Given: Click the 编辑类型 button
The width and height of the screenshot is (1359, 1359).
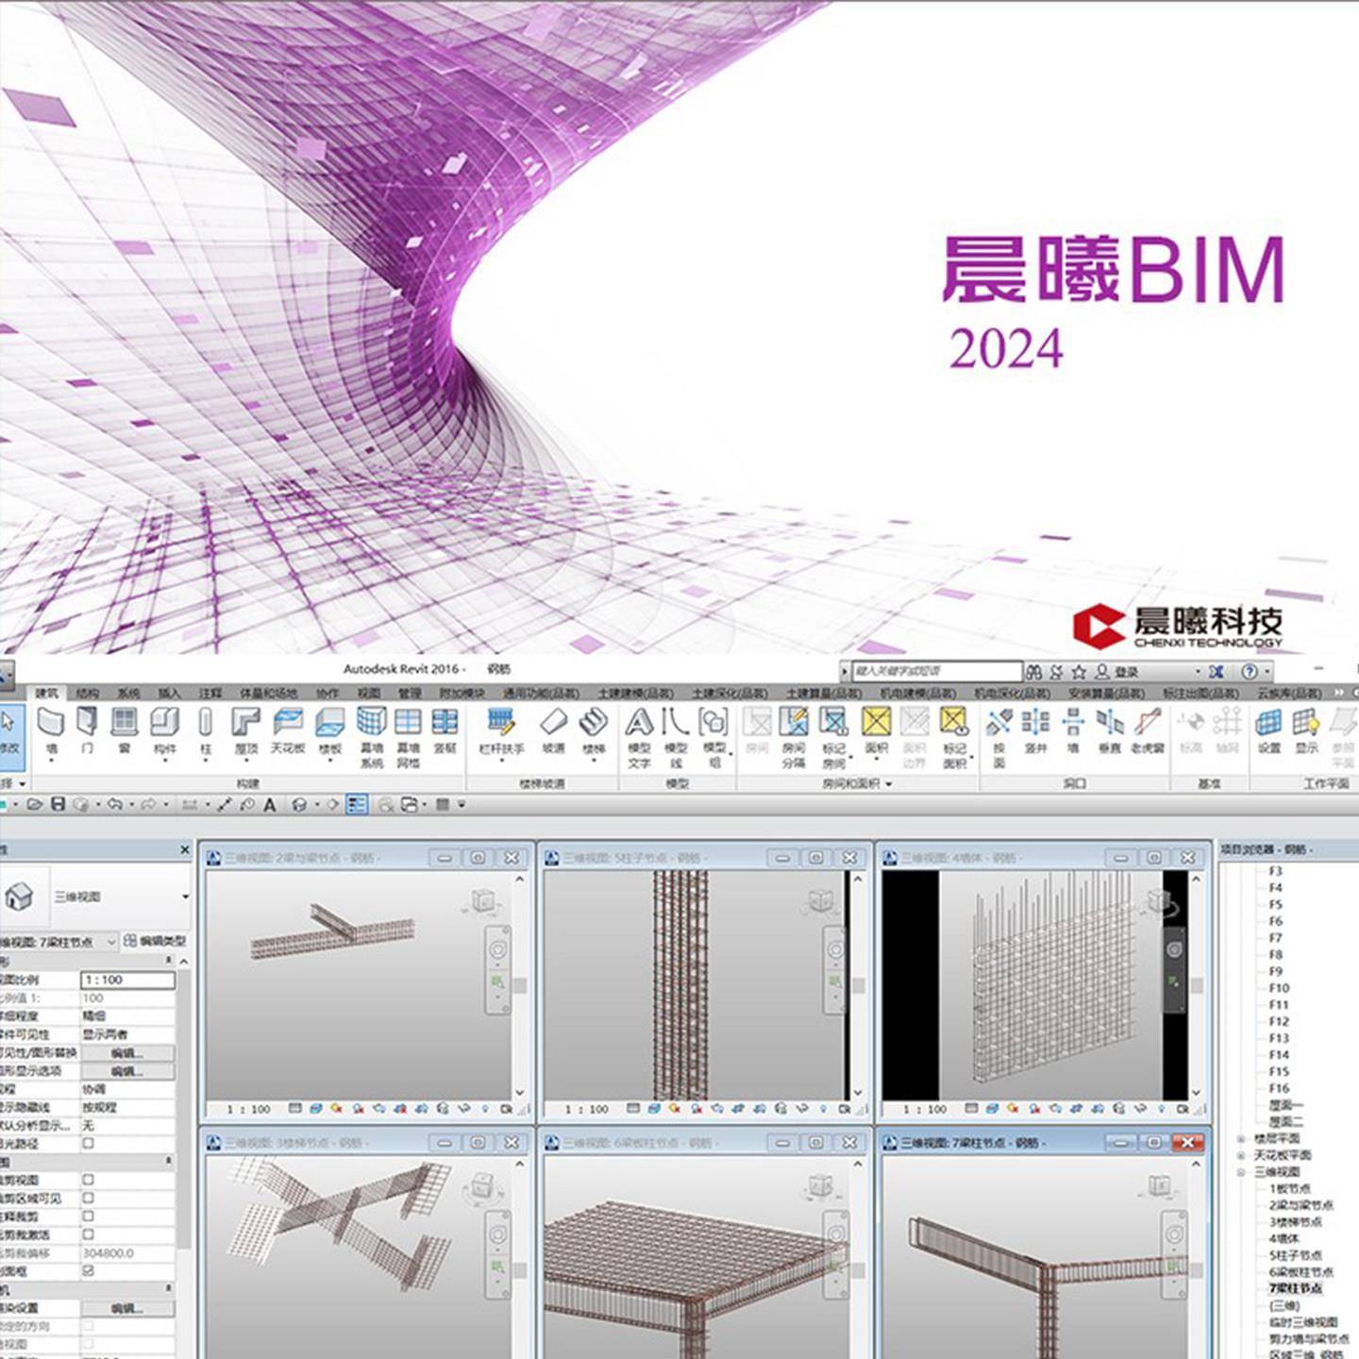Looking at the screenshot, I should coord(156,941).
